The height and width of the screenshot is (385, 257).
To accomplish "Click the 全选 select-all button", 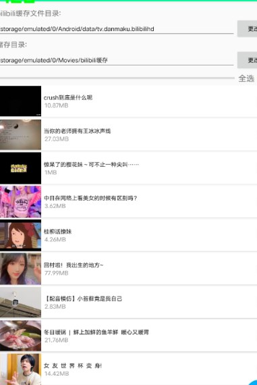I will tap(246, 78).
